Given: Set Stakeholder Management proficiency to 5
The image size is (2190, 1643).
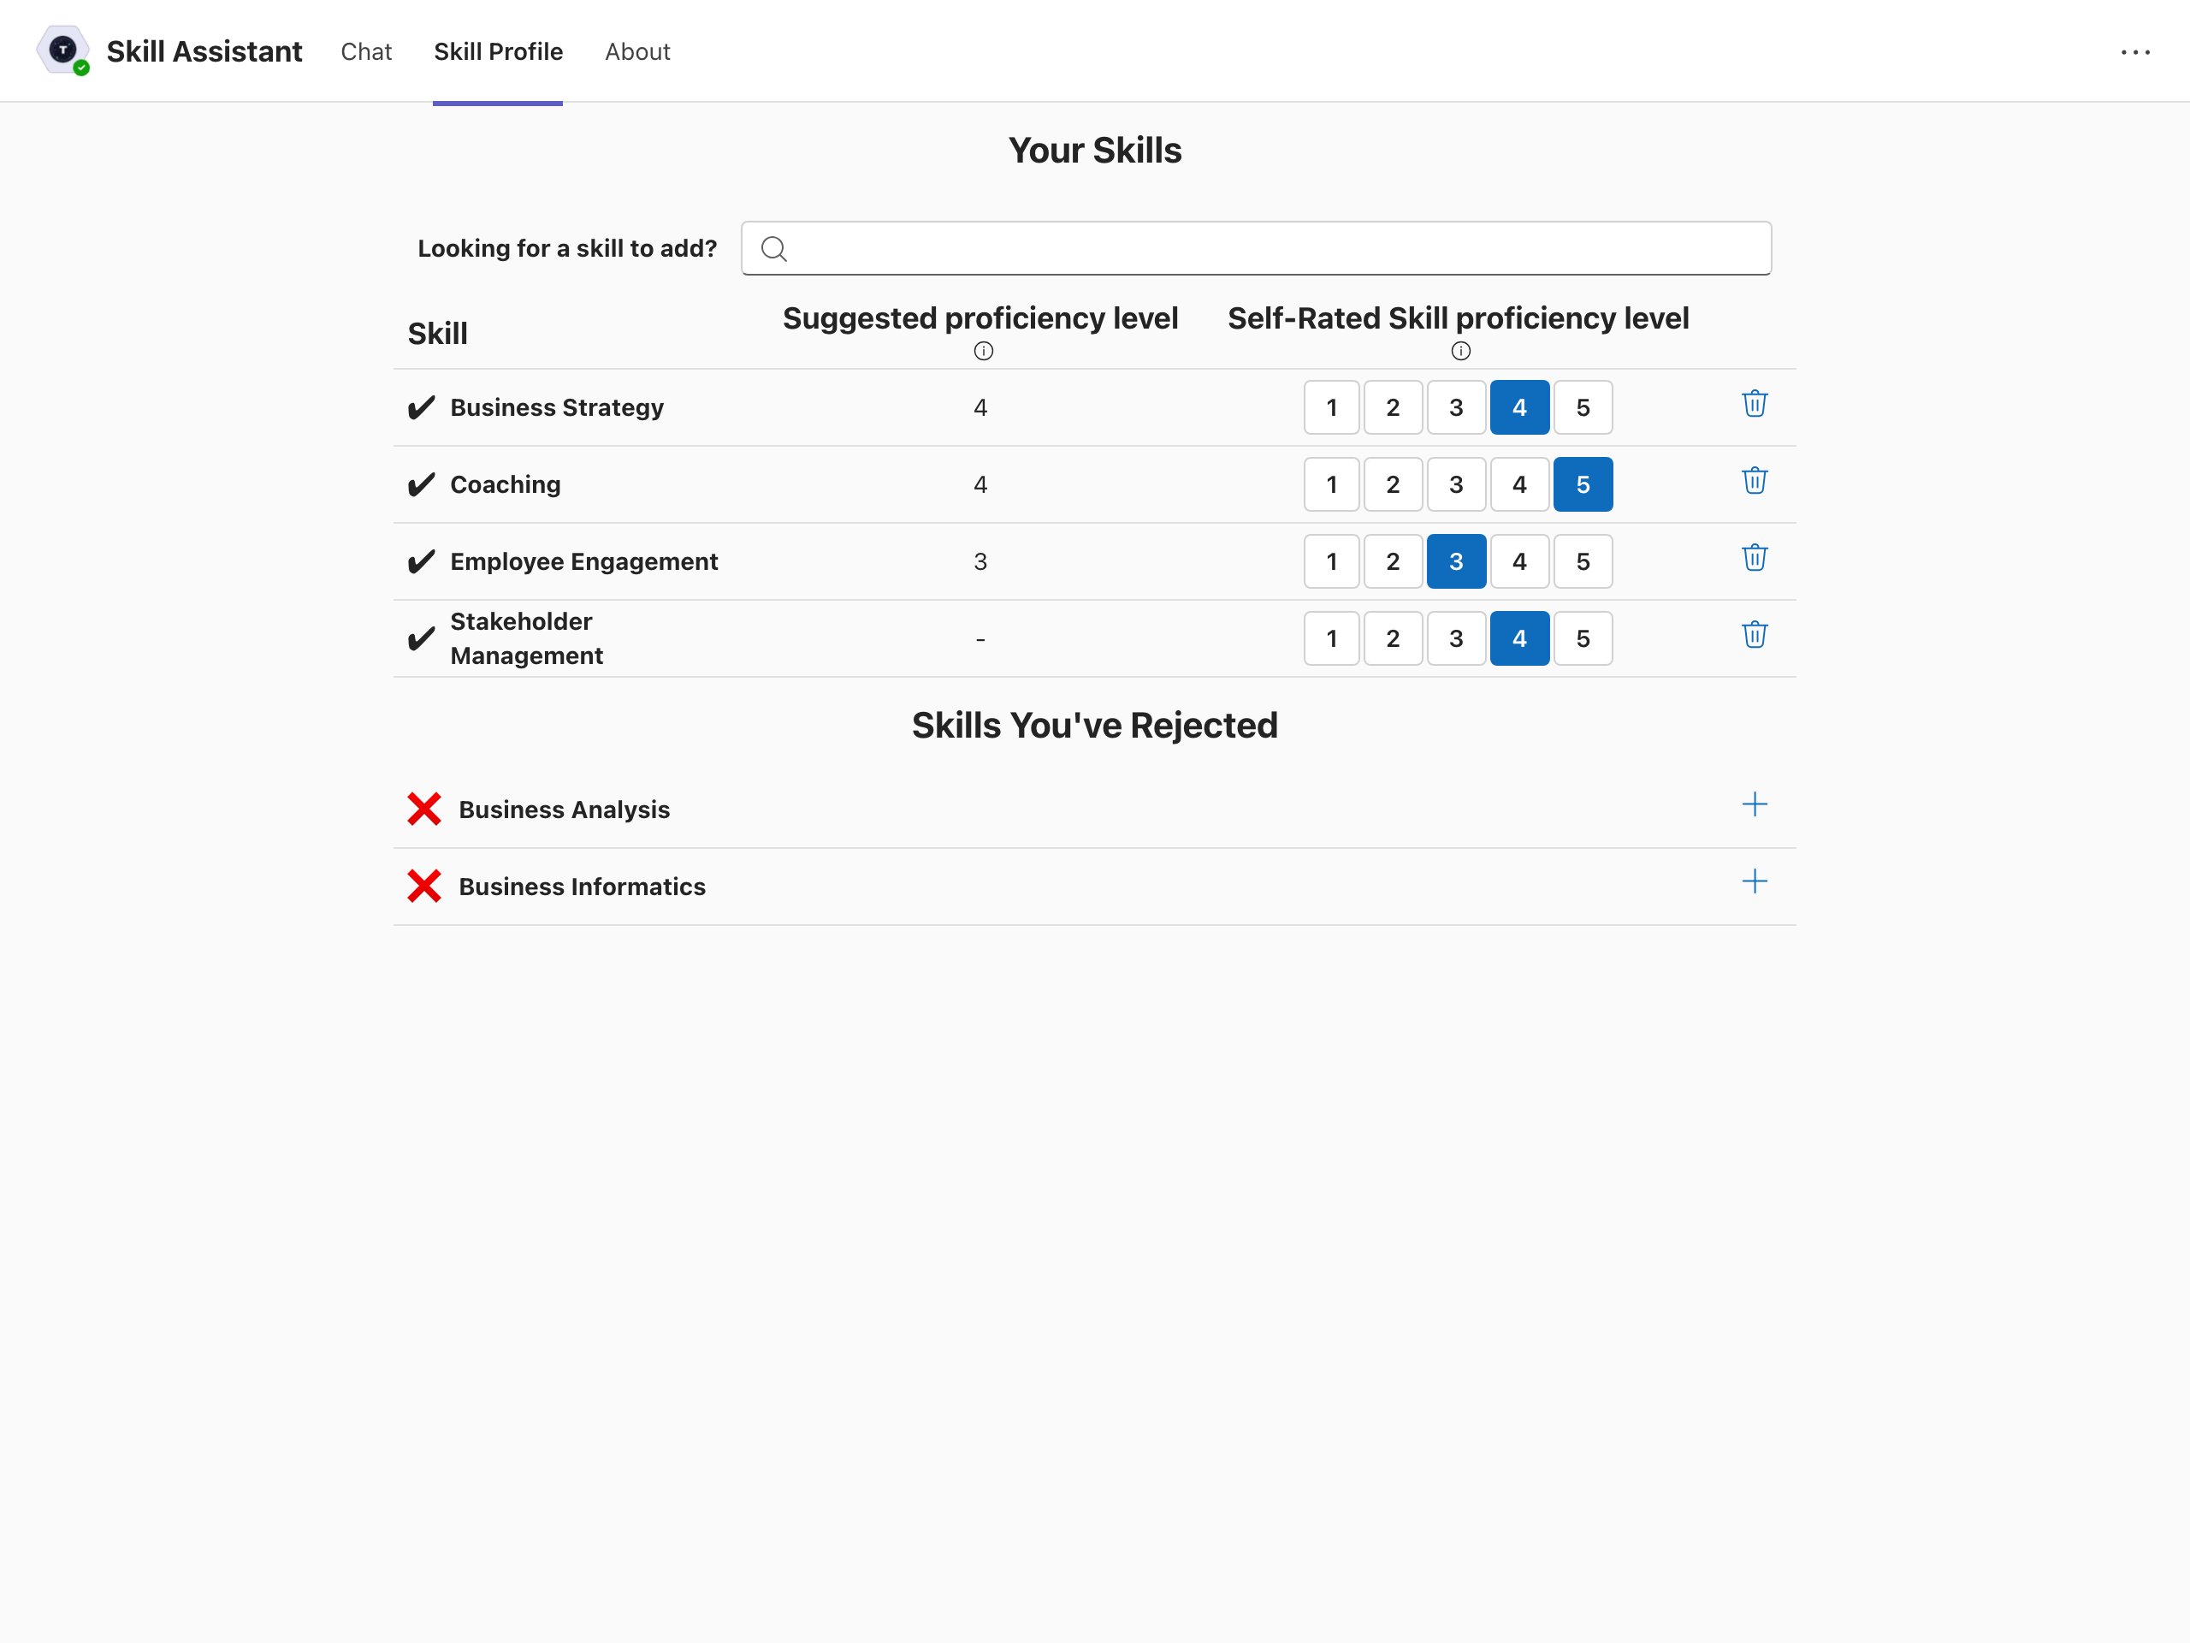Looking at the screenshot, I should click(1583, 638).
